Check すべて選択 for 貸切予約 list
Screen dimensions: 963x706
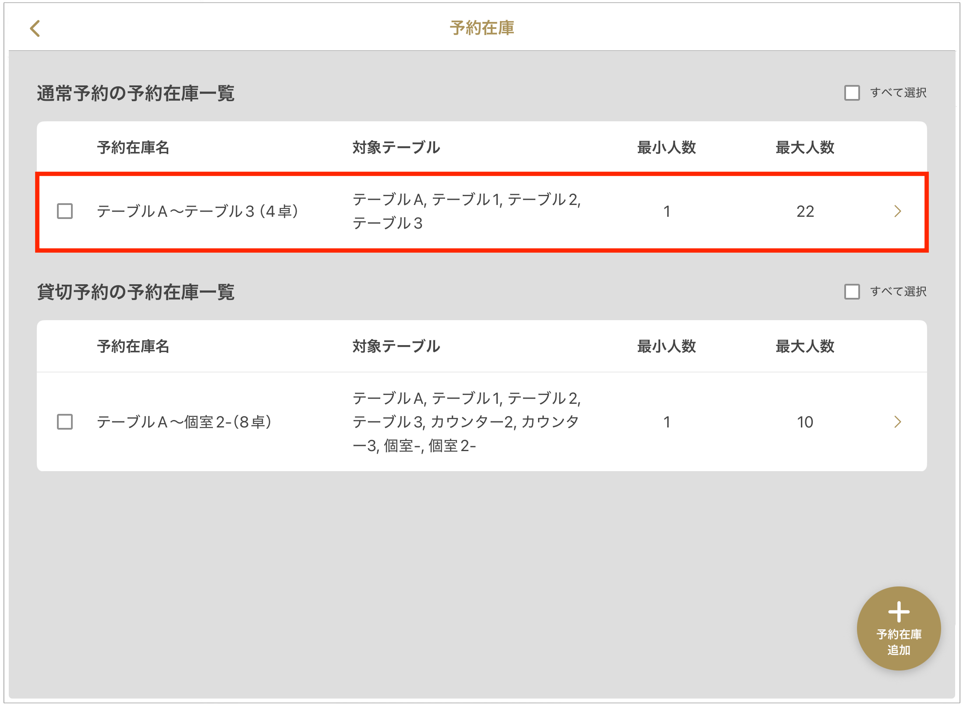852,292
